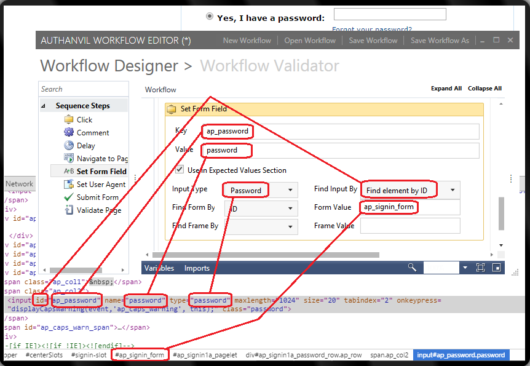Select the Click step icon

(69, 119)
